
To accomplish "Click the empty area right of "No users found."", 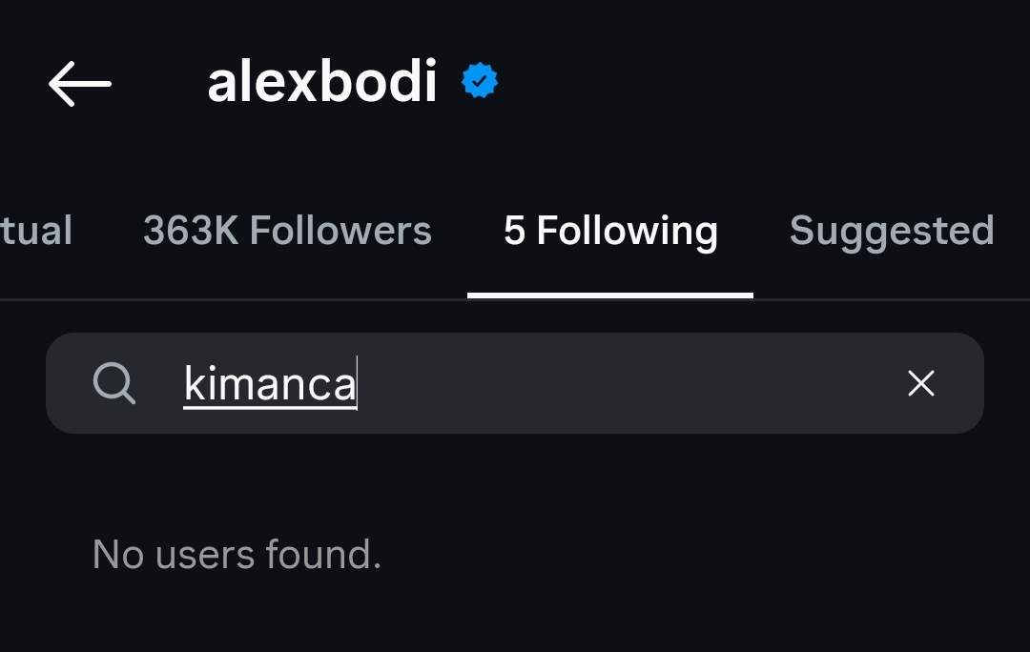I will pyautogui.click(x=706, y=555).
